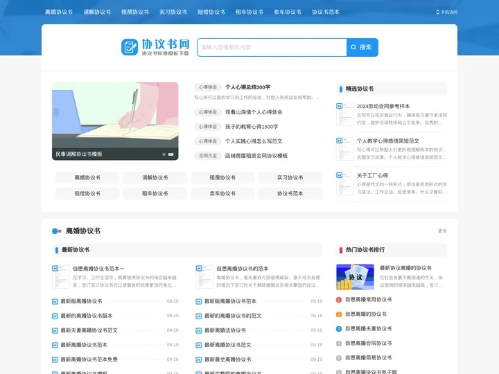Open 最新协议离婚的协议书 ranking article
Viewport: 499px width, 374px height.
click(405, 268)
